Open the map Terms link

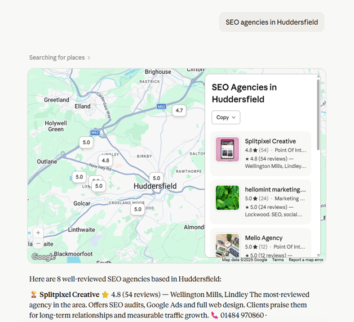pyautogui.click(x=278, y=260)
